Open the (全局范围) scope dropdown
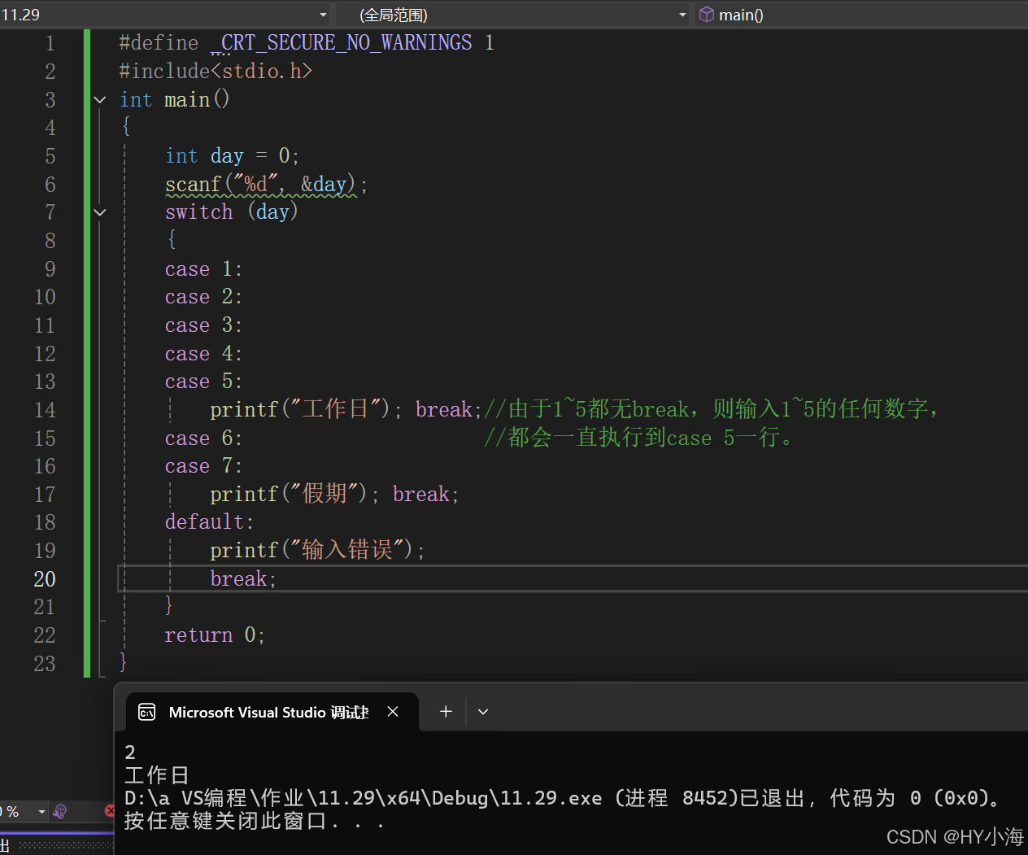Screen dimensions: 1028x855 (682, 14)
